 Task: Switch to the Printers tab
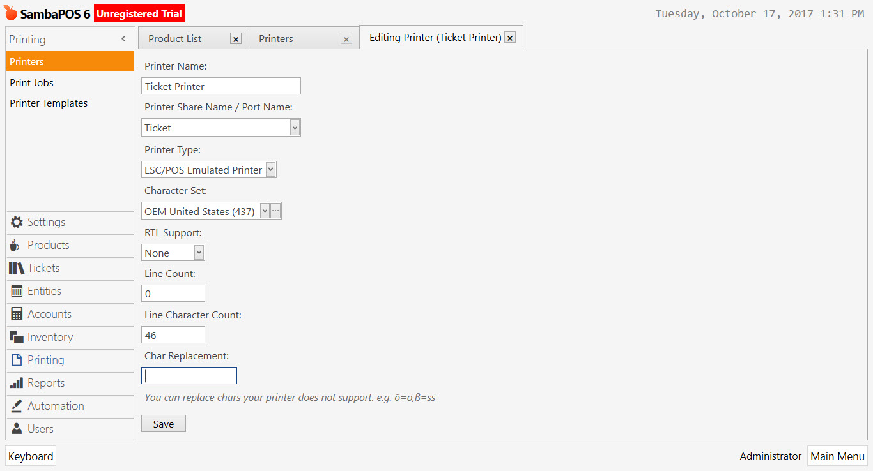click(275, 38)
